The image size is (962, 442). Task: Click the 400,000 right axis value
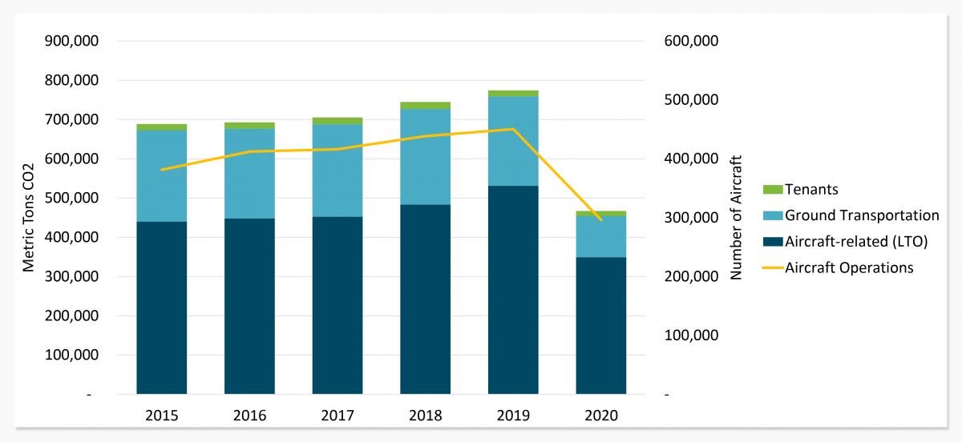pos(692,159)
